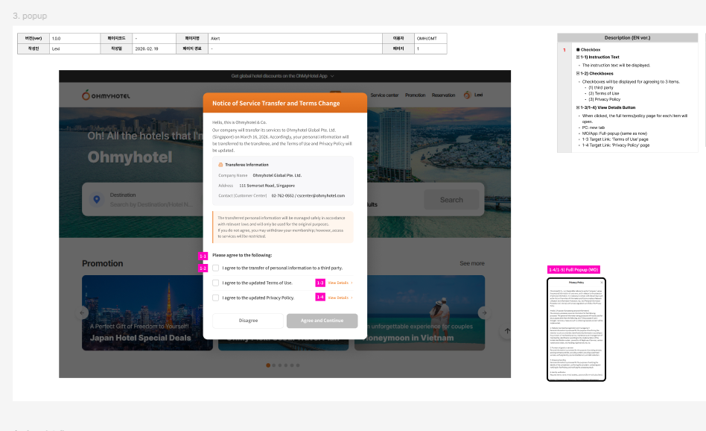Click the Disagree button
The width and height of the screenshot is (706, 431).
pos(248,321)
